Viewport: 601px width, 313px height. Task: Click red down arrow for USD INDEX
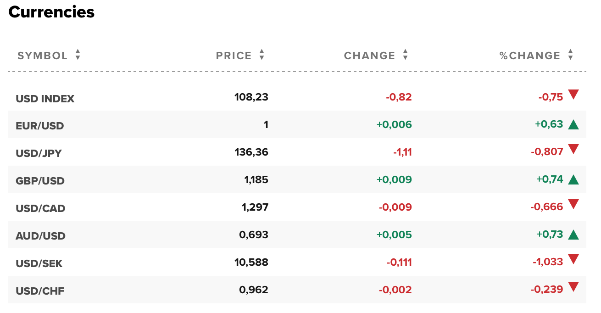(573, 95)
